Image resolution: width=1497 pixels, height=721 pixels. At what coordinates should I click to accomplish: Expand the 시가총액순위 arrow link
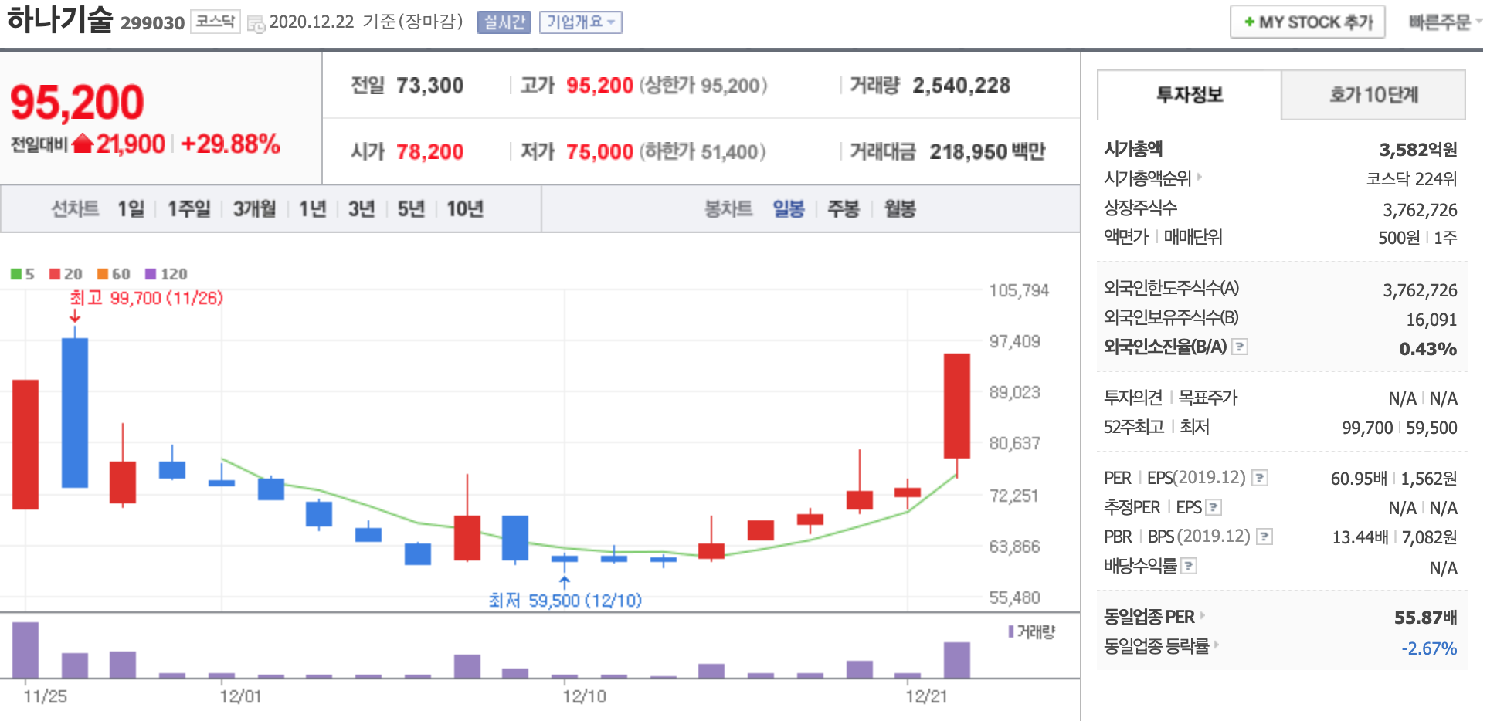1199,177
